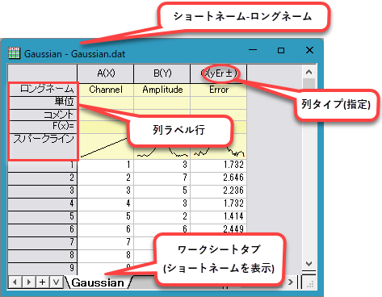382x297 pixels.
Task: Click the vertical scrollbar up arrow
Action: click(309, 72)
